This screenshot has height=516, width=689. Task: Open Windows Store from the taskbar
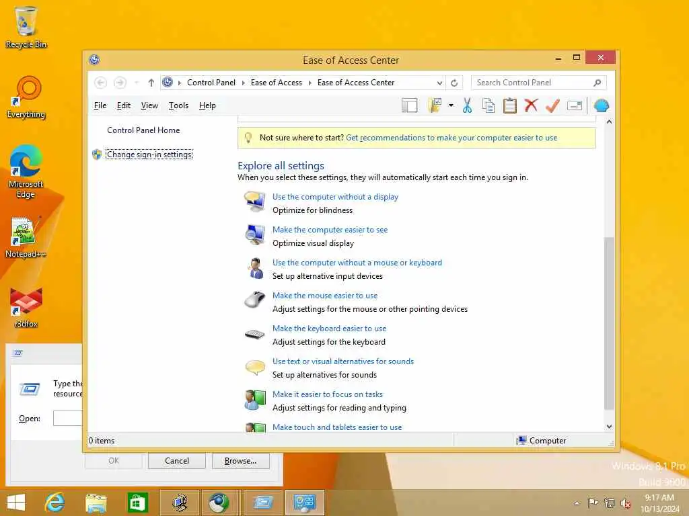(137, 503)
